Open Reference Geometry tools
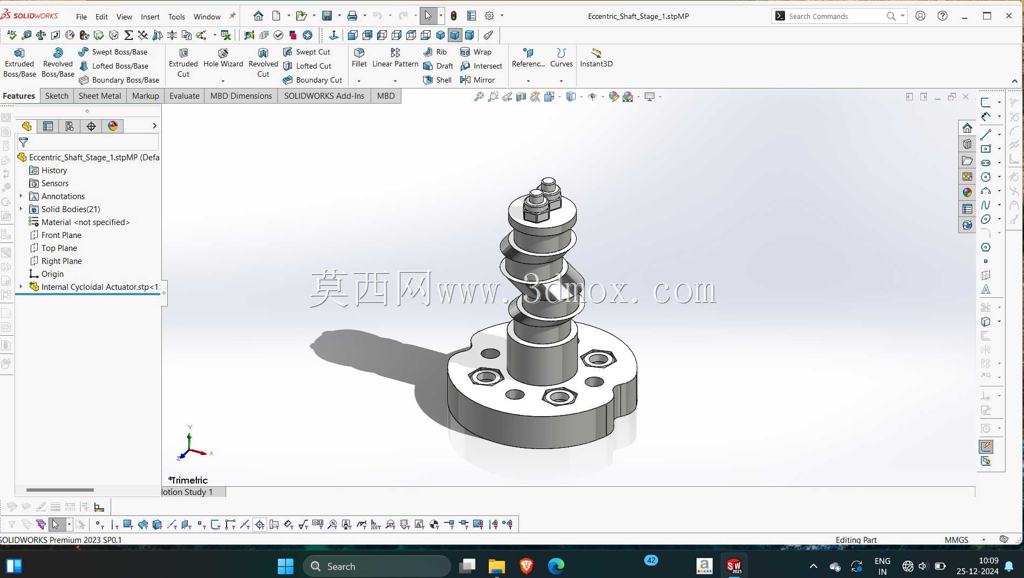This screenshot has height=578, width=1024. [x=528, y=58]
